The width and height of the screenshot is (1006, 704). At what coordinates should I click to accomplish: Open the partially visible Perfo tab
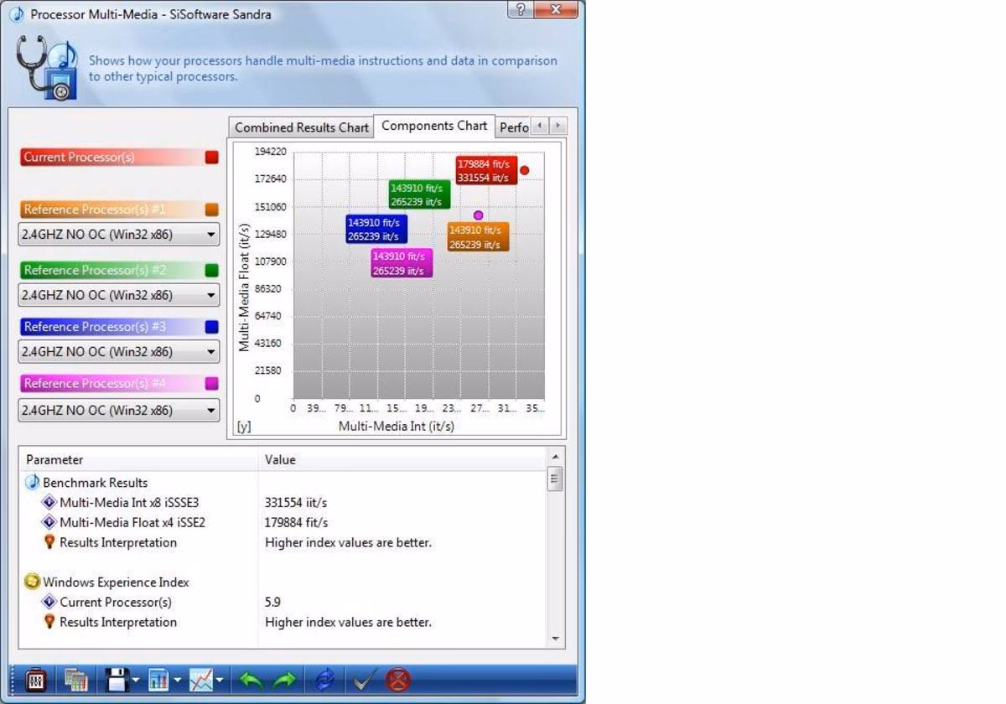(513, 127)
